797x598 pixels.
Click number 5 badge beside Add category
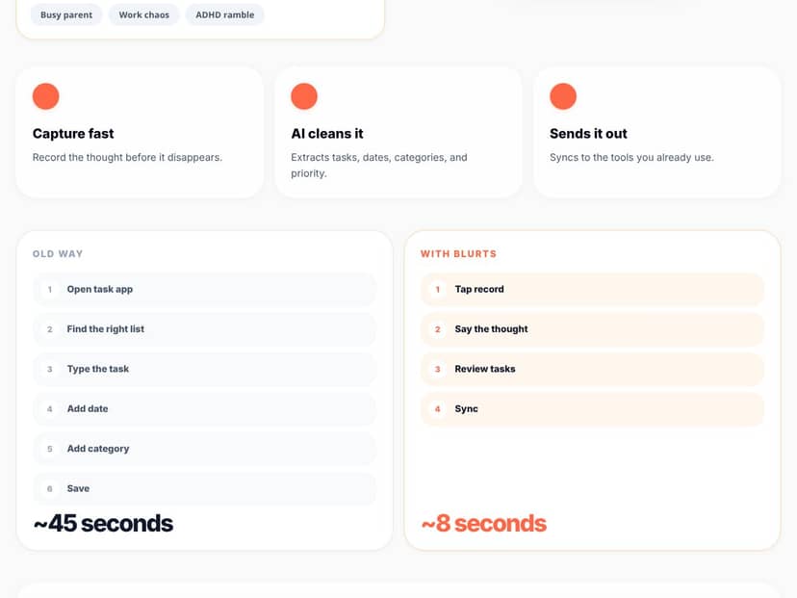pos(50,449)
